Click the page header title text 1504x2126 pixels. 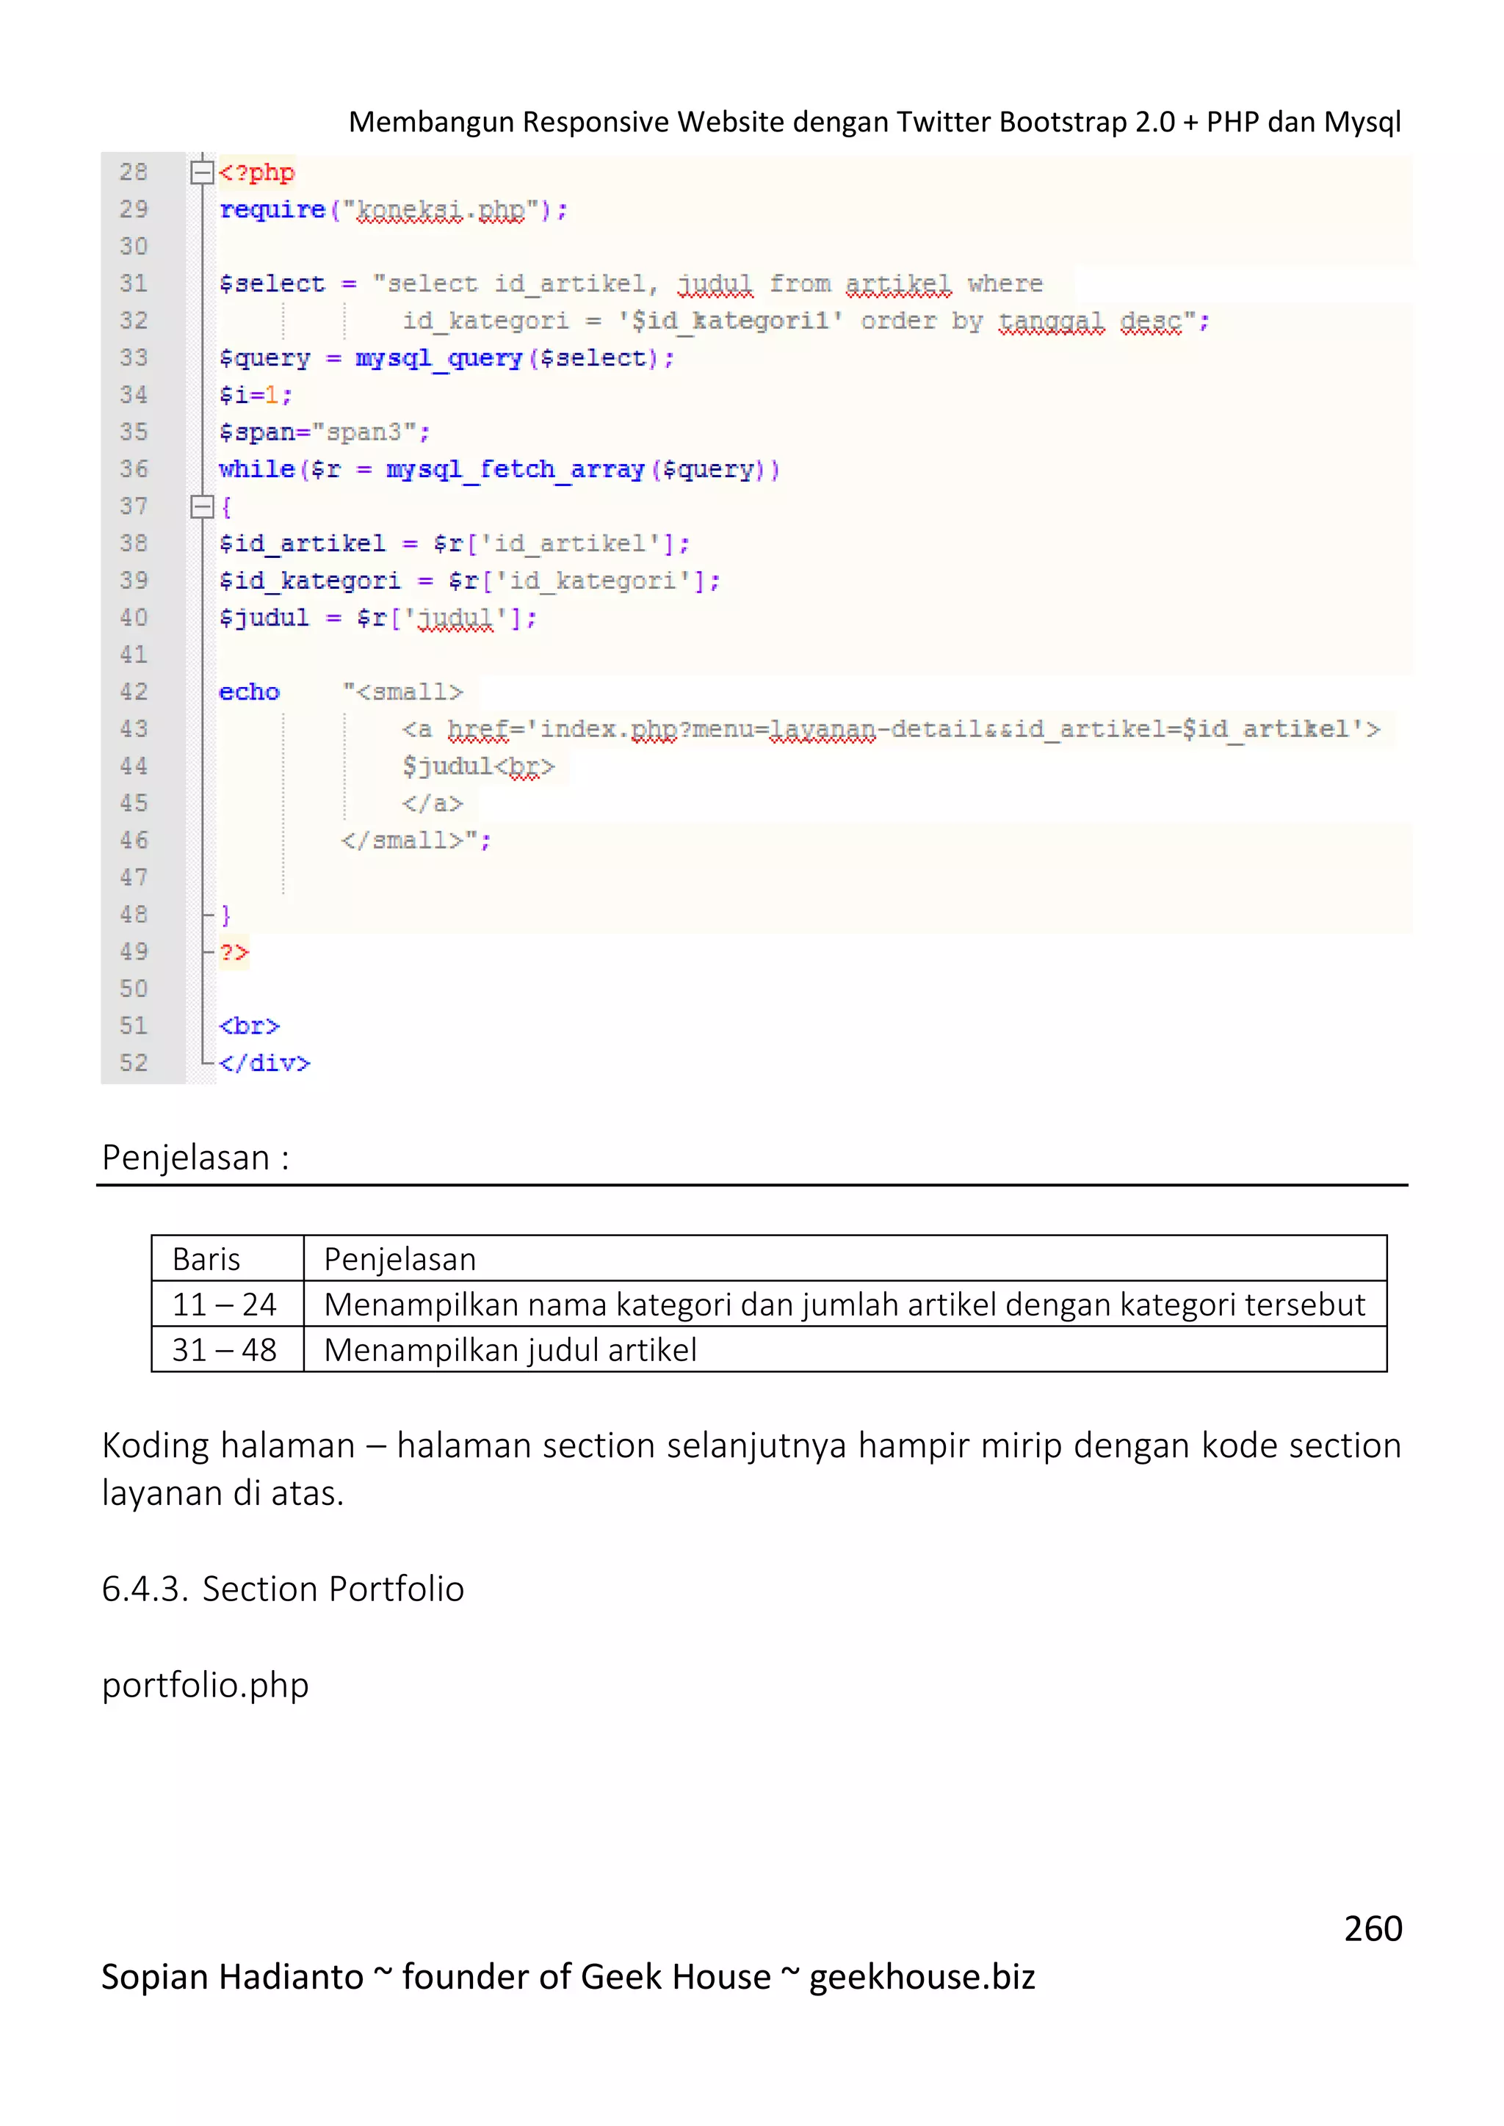(874, 121)
